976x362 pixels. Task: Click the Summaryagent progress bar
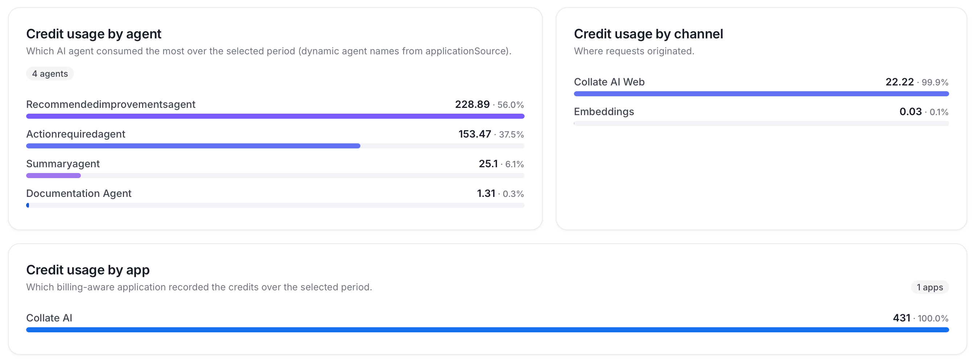coord(275,176)
